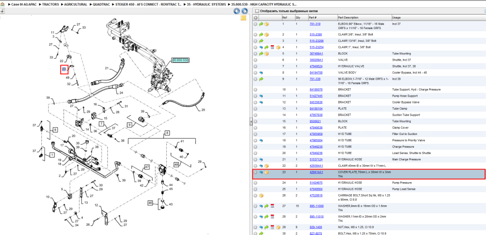This screenshot has width=486, height=235.
Task: Navigate to STEIGER 450 breadcrumb
Action: [x=148, y=5]
